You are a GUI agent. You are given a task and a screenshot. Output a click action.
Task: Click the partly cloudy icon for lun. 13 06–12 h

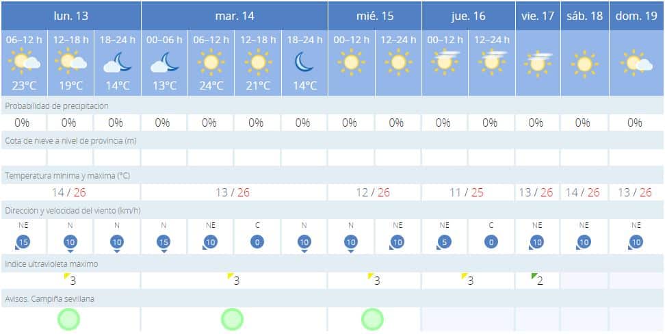point(24,62)
